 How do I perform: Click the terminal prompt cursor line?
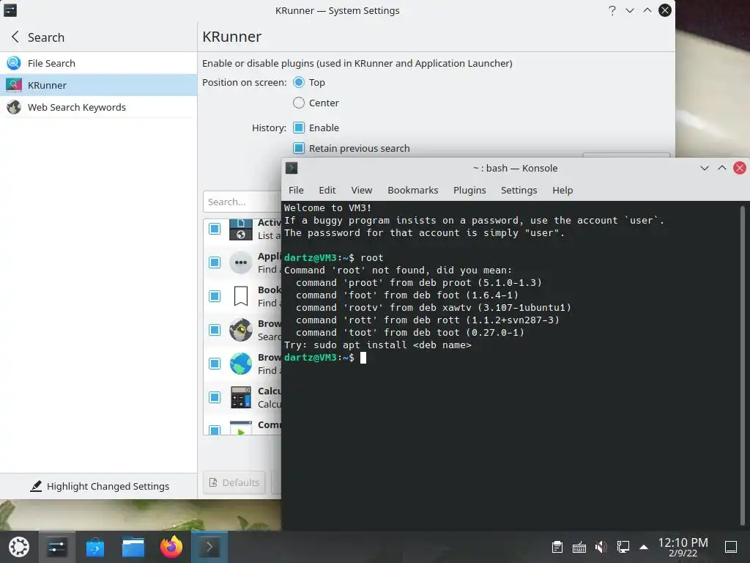(363, 358)
